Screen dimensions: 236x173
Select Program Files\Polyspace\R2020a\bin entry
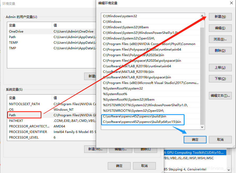[151, 55]
